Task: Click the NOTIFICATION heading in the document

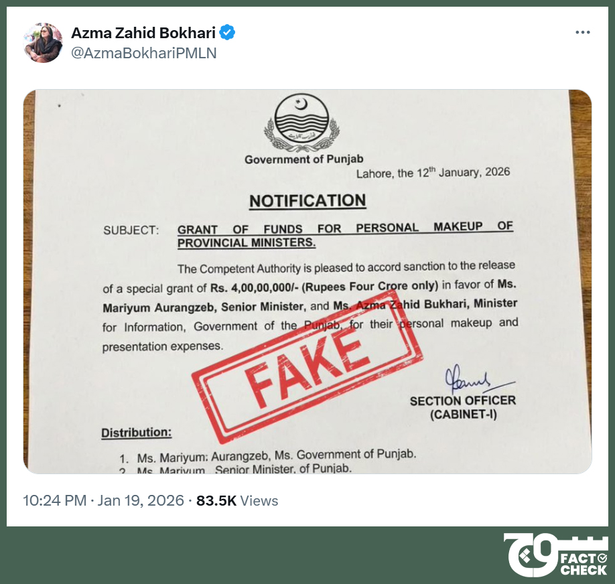Action: (307, 201)
